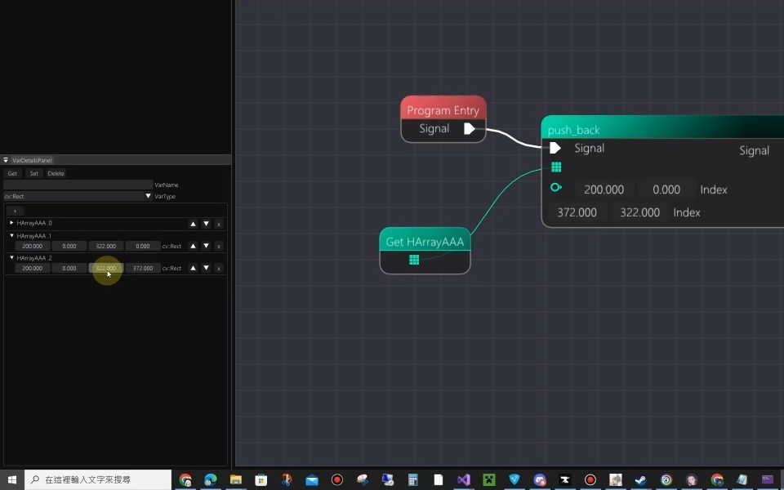Open Minecraft from the taskbar
The width and height of the screenshot is (784, 490).
tap(488, 480)
